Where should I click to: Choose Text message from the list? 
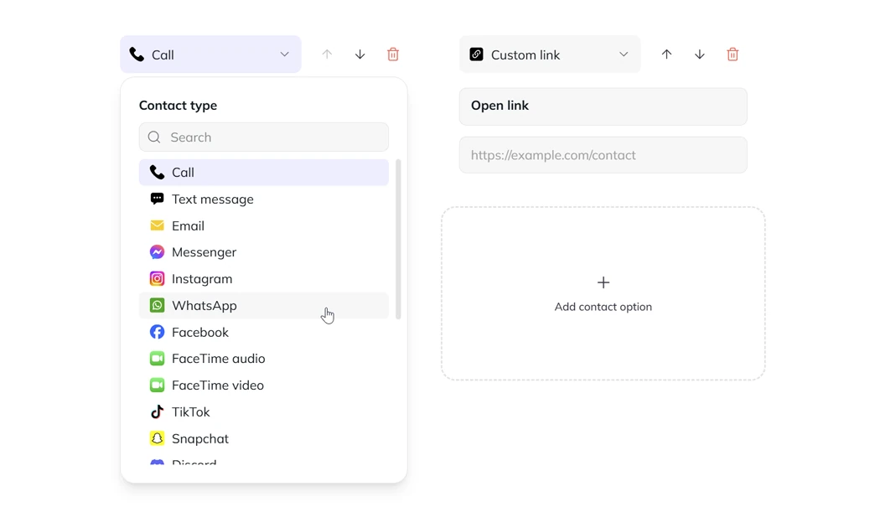[264, 199]
